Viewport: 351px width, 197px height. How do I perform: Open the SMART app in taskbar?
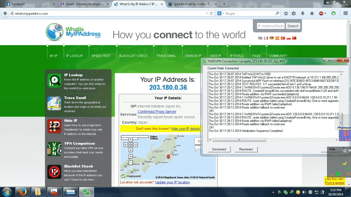tap(71, 192)
